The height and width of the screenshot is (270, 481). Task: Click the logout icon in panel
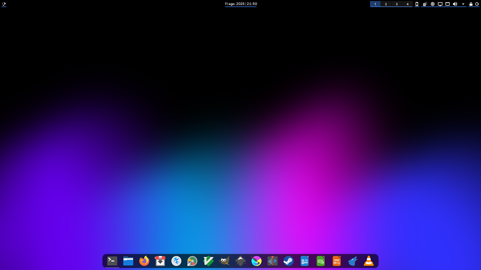click(477, 4)
